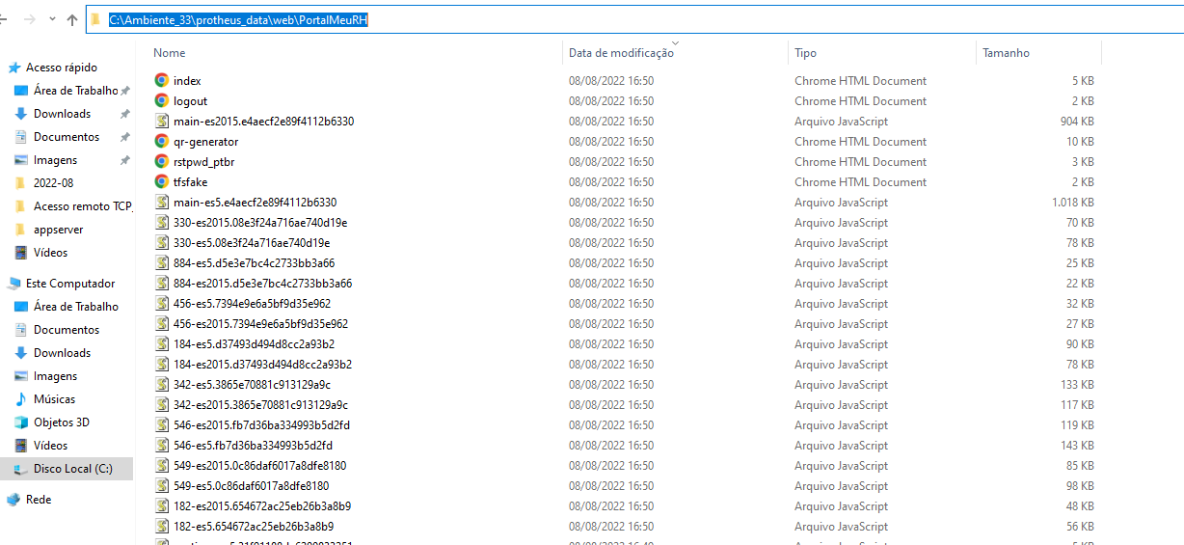
Task: Select file 546-es5.fb7d36ba334993b5d2fd
Action: point(253,446)
